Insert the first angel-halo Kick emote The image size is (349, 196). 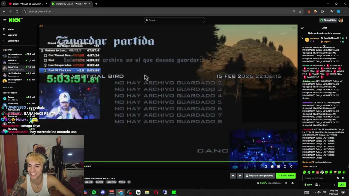tap(305, 172)
